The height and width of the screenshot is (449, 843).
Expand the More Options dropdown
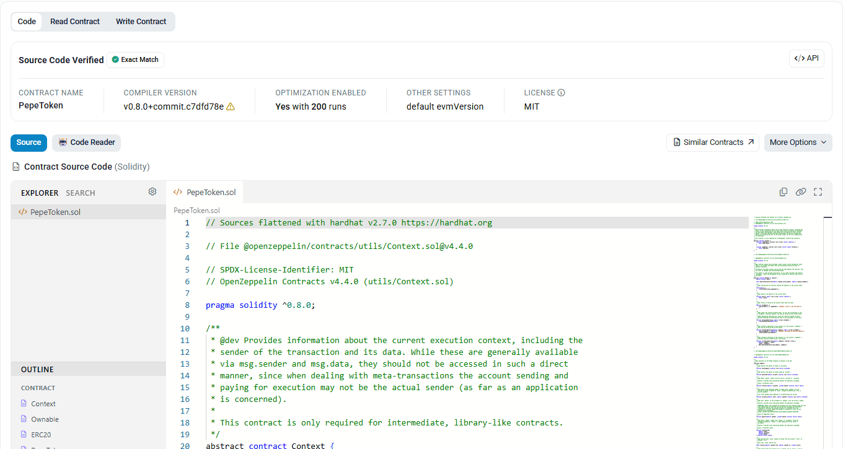click(798, 142)
